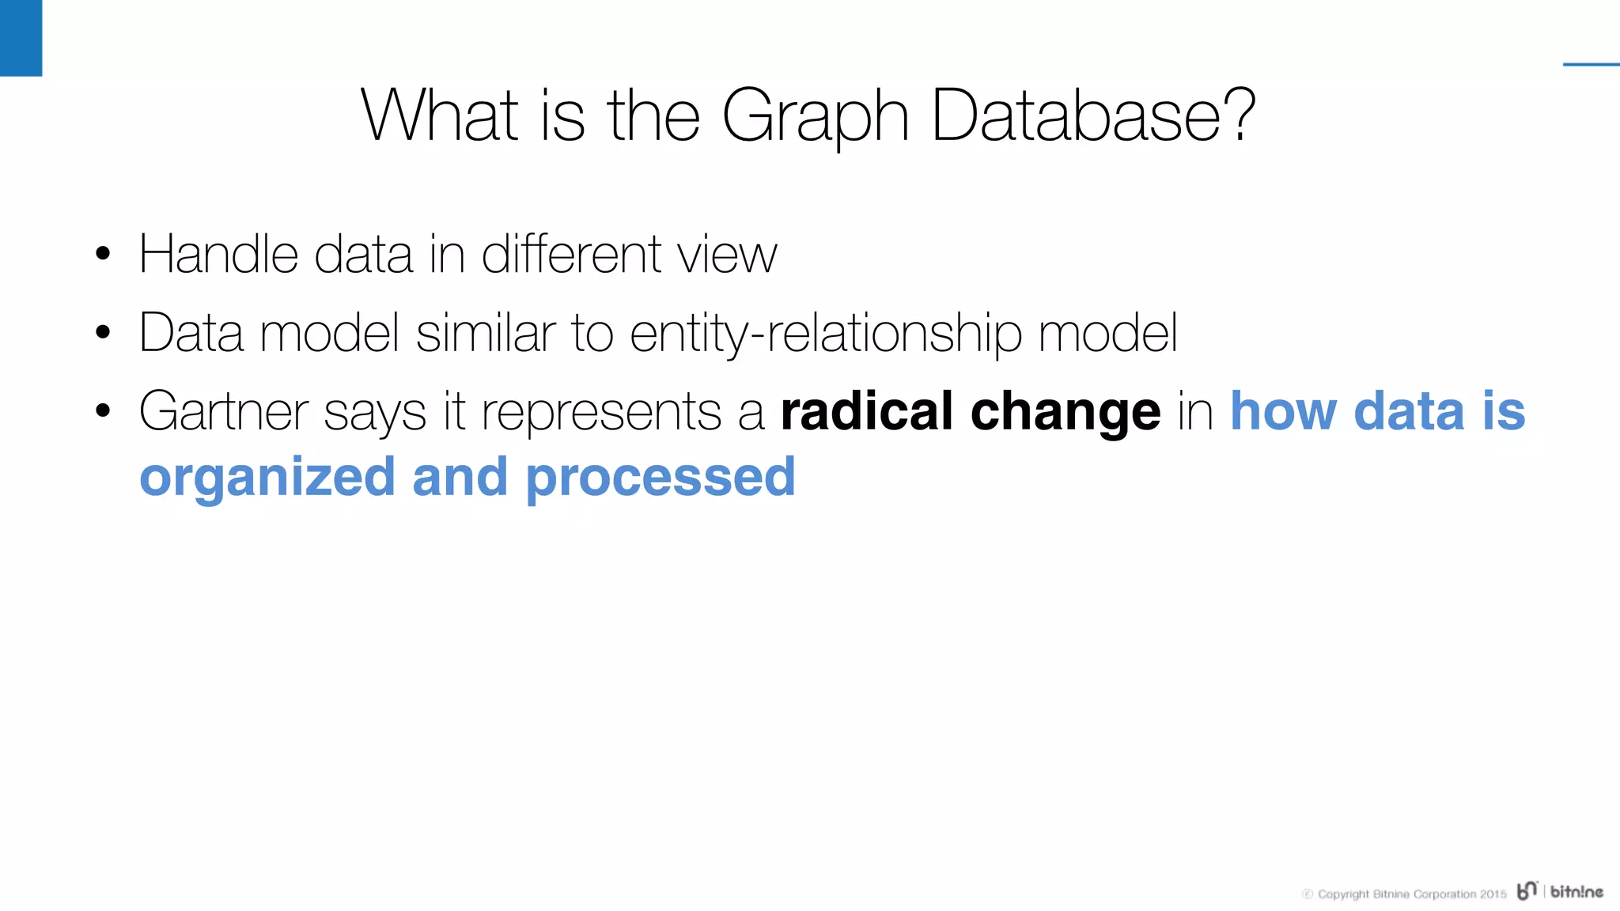Click the words 'Data model' in the second bullet

(x=269, y=333)
